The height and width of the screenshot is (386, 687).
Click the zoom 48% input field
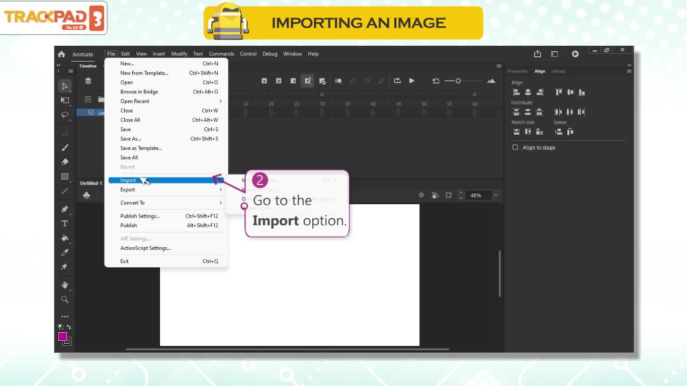tap(479, 195)
